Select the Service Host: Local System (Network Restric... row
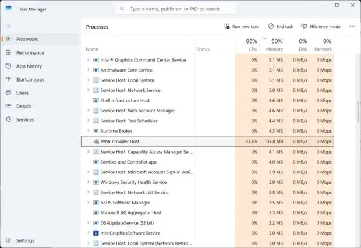The height and width of the screenshot is (248, 361). click(x=207, y=243)
